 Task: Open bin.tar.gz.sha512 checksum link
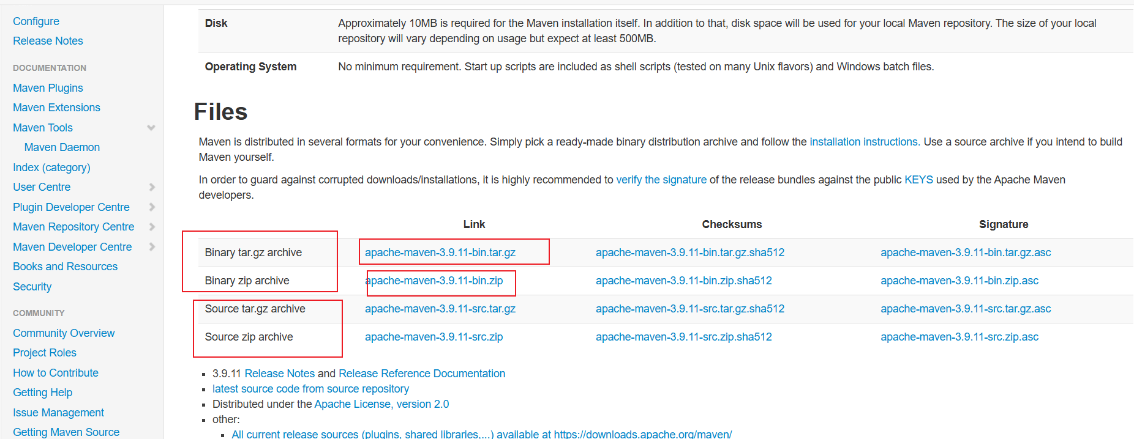click(x=690, y=253)
